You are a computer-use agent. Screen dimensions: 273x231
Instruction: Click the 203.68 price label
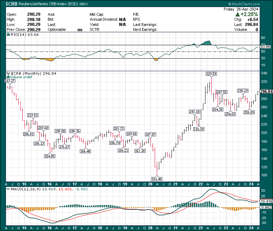[x=43, y=128]
